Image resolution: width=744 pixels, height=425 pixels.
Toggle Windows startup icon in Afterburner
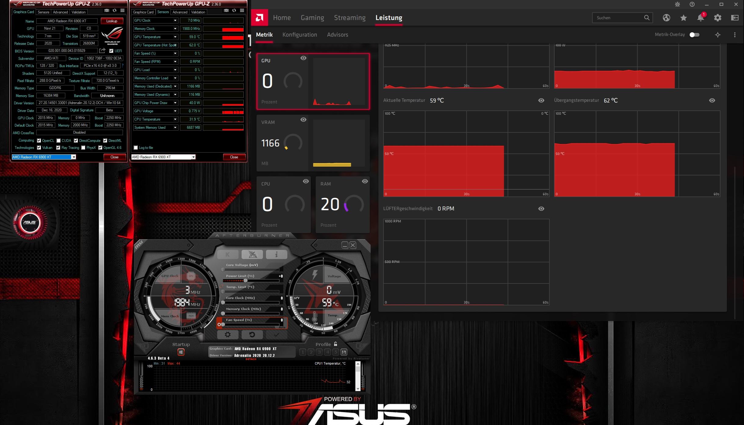[x=181, y=352]
